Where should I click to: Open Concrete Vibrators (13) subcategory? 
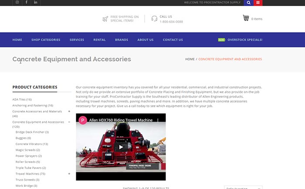[32, 144]
